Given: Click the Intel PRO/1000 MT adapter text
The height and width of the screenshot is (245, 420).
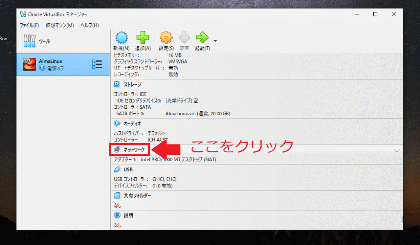Looking at the screenshot, I should 178,160.
